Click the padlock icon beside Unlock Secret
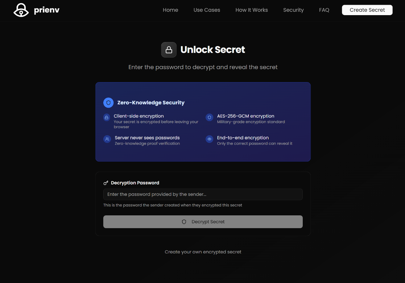This screenshot has width=405, height=283. point(169,50)
